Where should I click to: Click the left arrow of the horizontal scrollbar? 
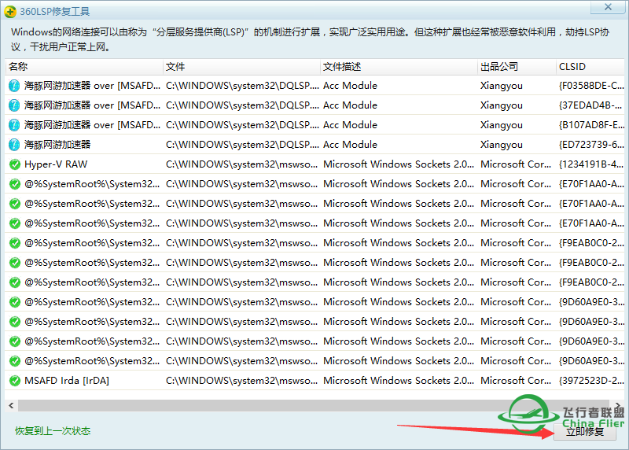[x=11, y=405]
